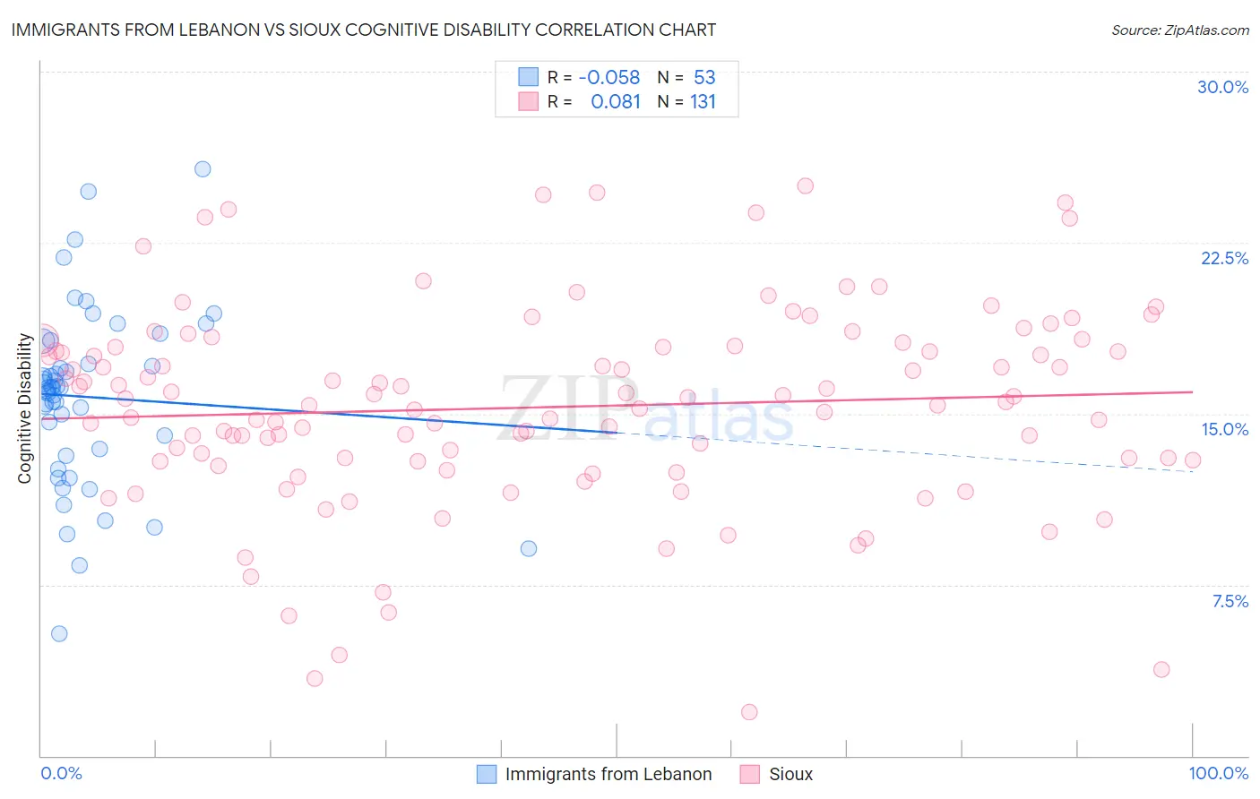Image resolution: width=1260 pixels, height=799 pixels.
Task: Click the 15.0% y-axis label
Action: coord(1224,429)
